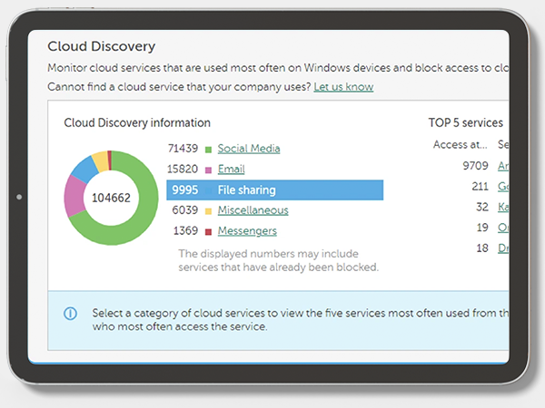Open the Social Media category link
The width and height of the screenshot is (545, 408).
pyautogui.click(x=249, y=149)
